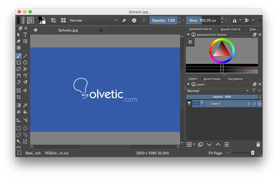Switch to Brush Presets tab

(x=212, y=79)
